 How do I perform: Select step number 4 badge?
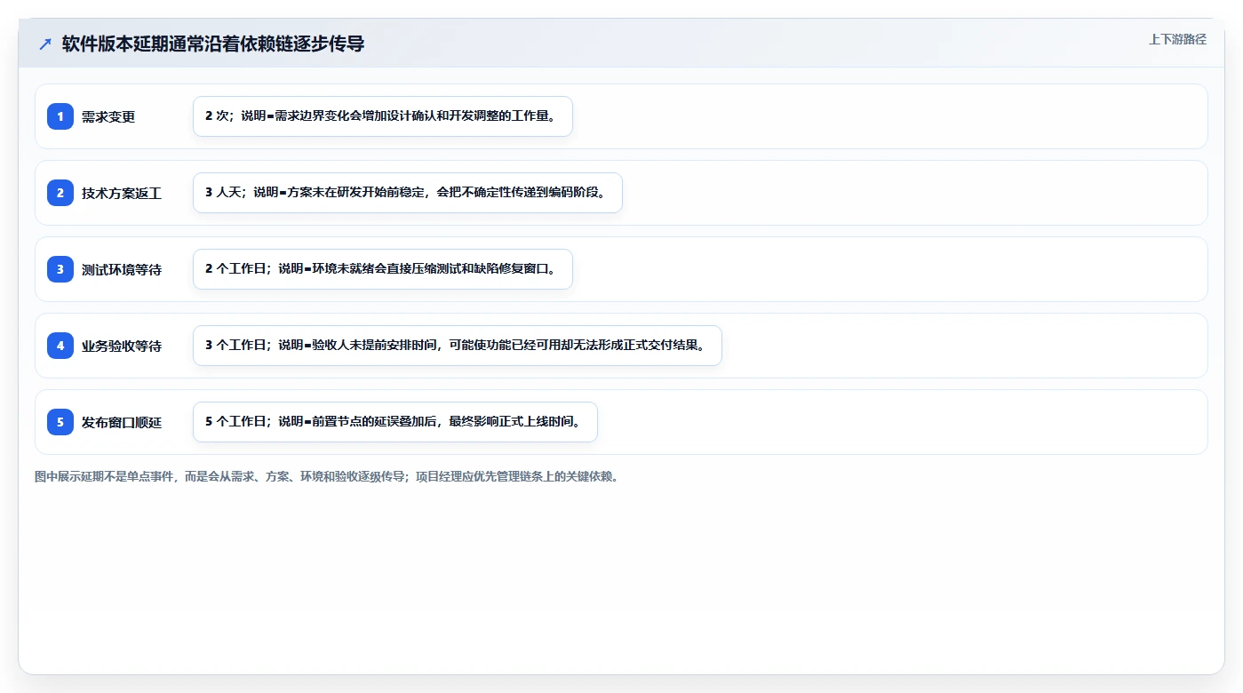tap(60, 346)
